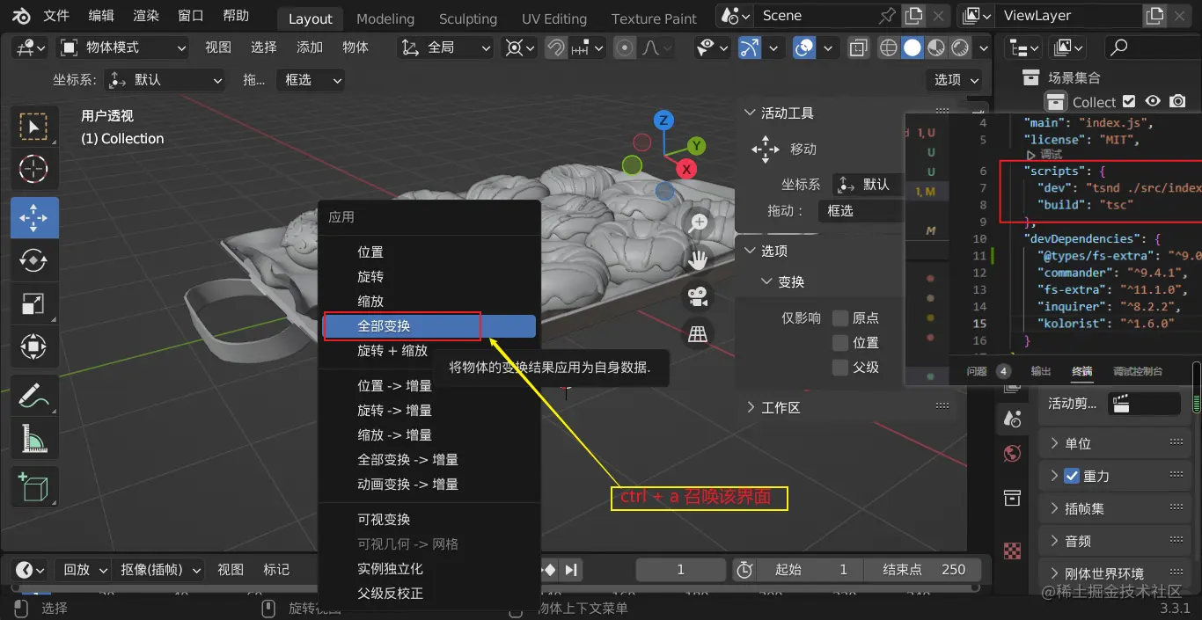1202x620 pixels.
Task: Select the Annotate pencil tool
Action: 34,395
